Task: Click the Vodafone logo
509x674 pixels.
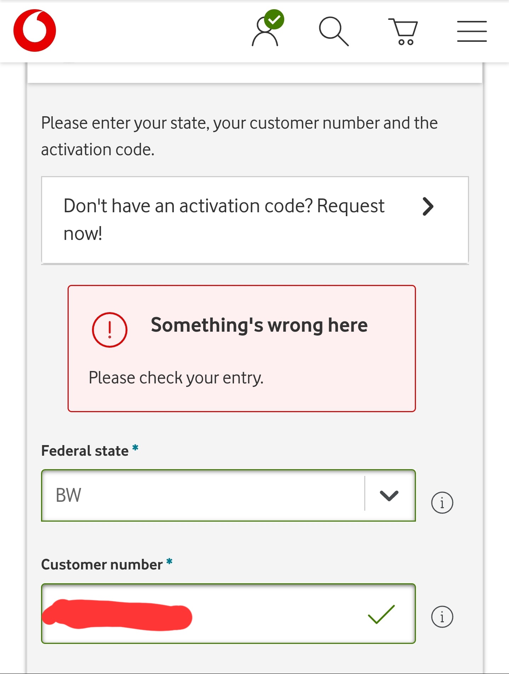Action: coord(35,31)
